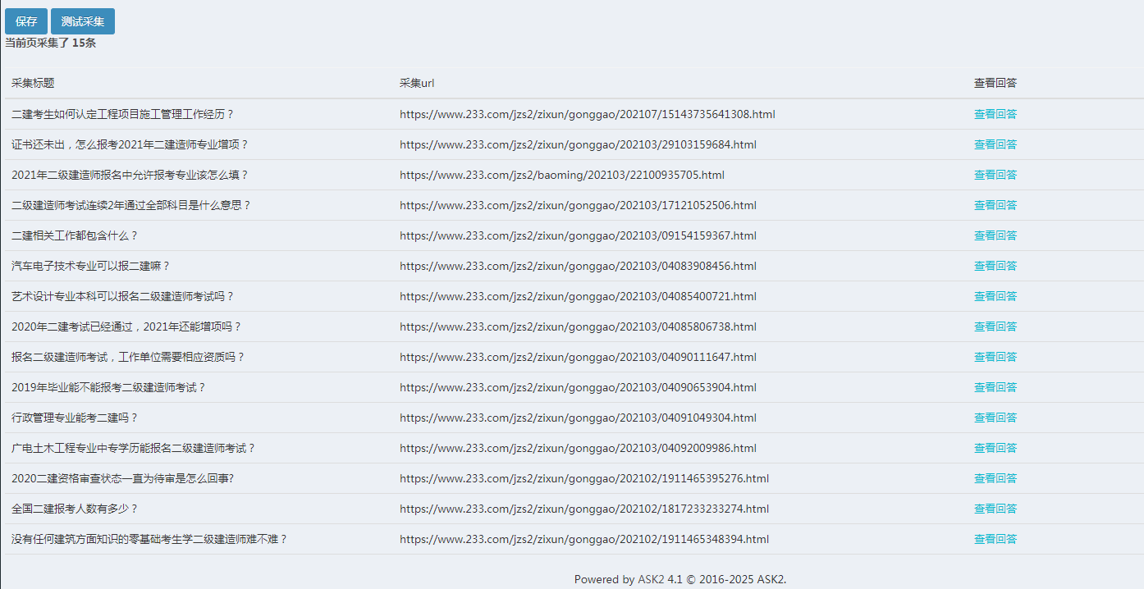Click the 保存 button
The image size is (1144, 589).
click(26, 21)
